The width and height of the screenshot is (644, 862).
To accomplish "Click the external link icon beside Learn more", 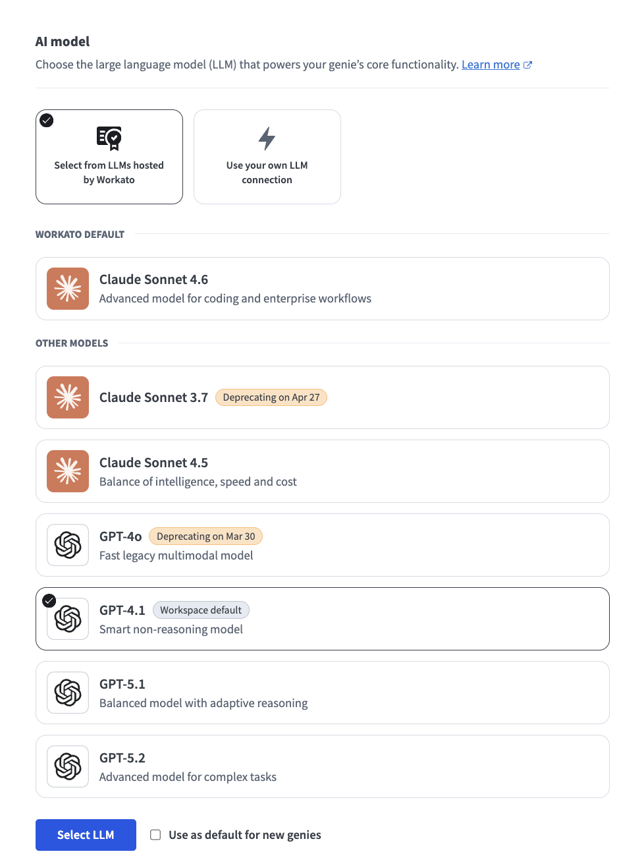I will 527,65.
